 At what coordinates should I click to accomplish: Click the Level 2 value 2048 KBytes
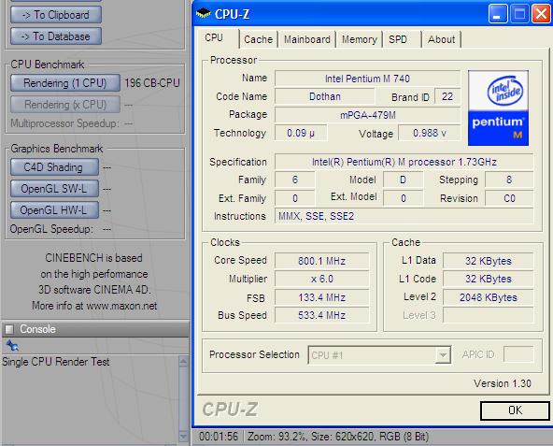489,297
